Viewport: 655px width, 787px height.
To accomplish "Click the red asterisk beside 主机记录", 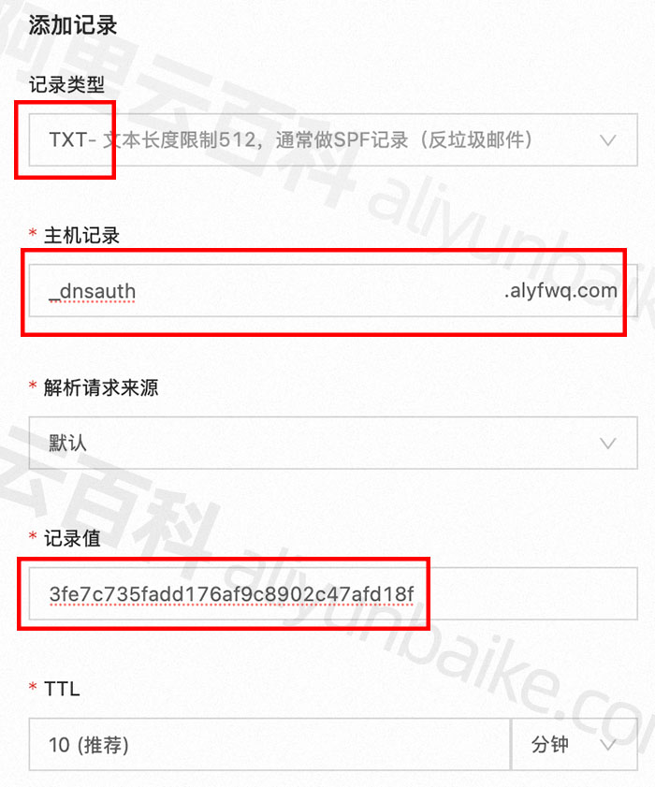I will tap(33, 233).
